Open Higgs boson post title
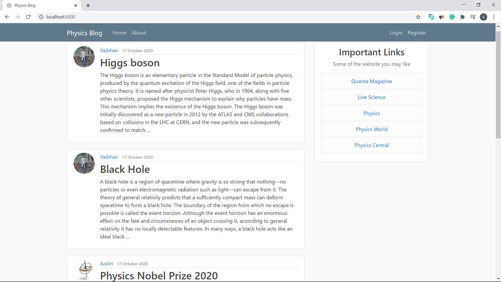 (130, 63)
